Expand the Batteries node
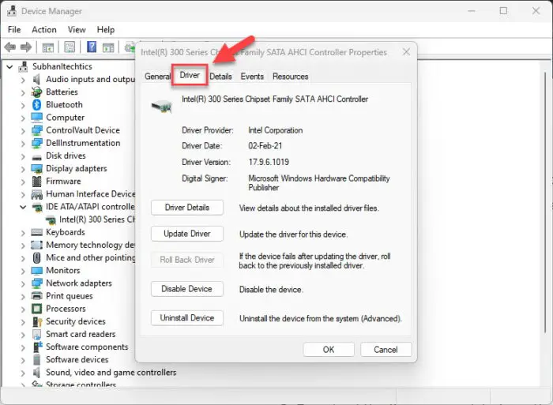553x405 pixels. point(23,92)
